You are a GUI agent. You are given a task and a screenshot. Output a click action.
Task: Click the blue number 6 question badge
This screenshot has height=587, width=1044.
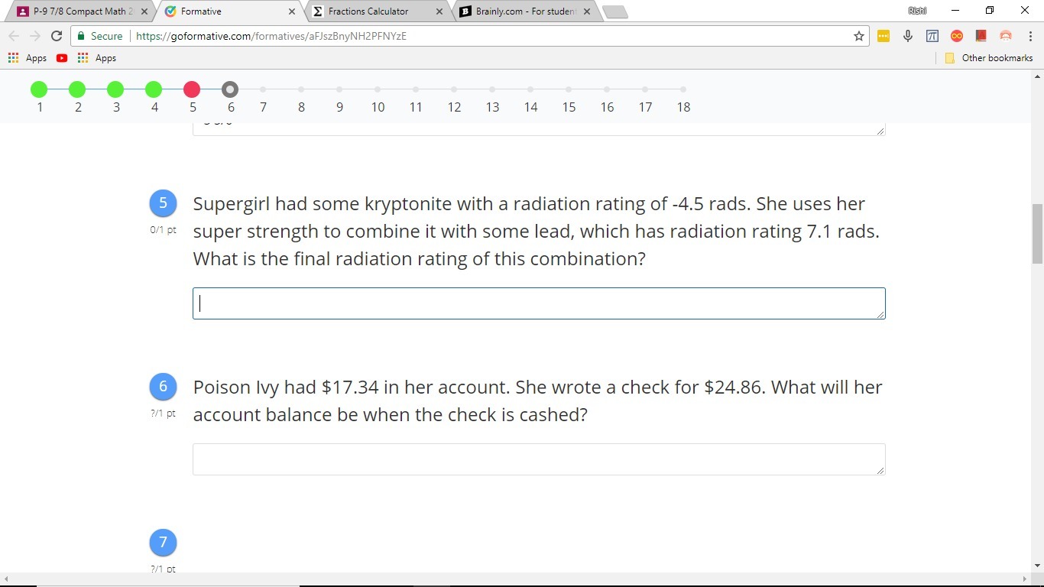[x=163, y=387]
